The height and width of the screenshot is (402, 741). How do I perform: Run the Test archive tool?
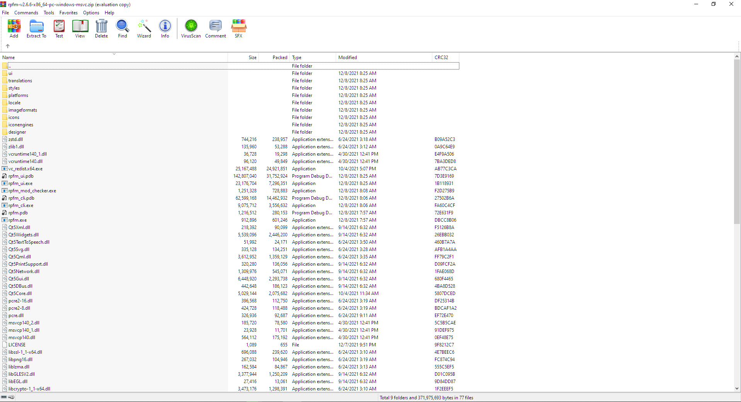click(x=59, y=29)
